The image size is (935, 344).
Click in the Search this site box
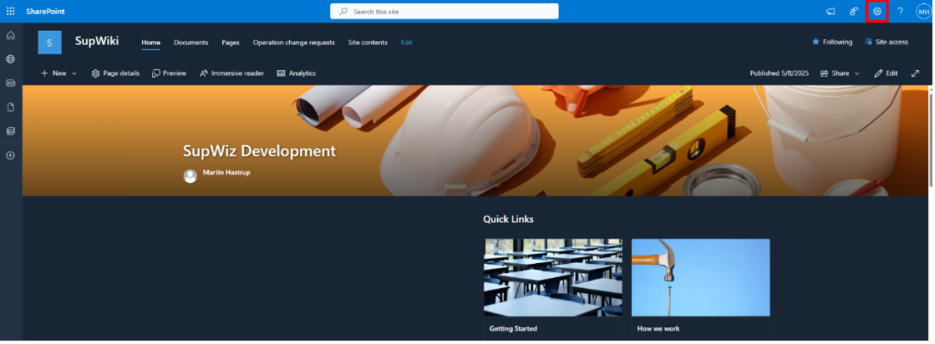coord(444,12)
